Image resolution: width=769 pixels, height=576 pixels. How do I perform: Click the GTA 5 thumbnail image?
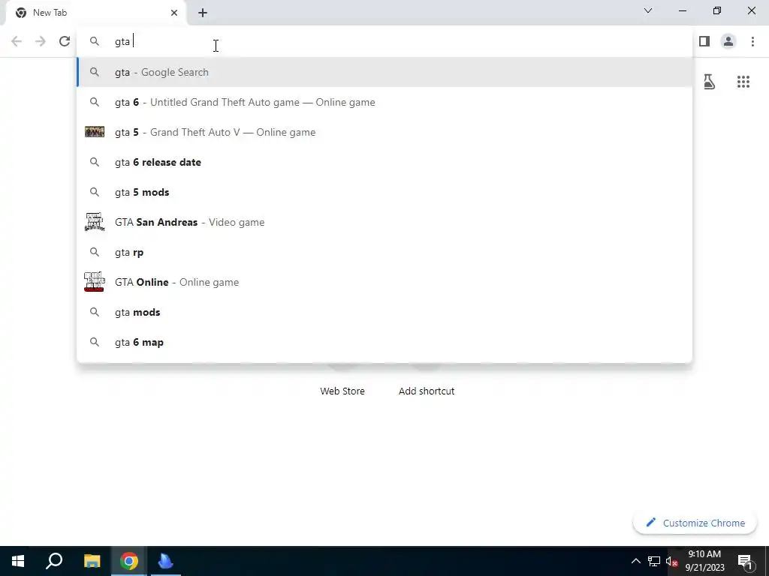click(94, 132)
